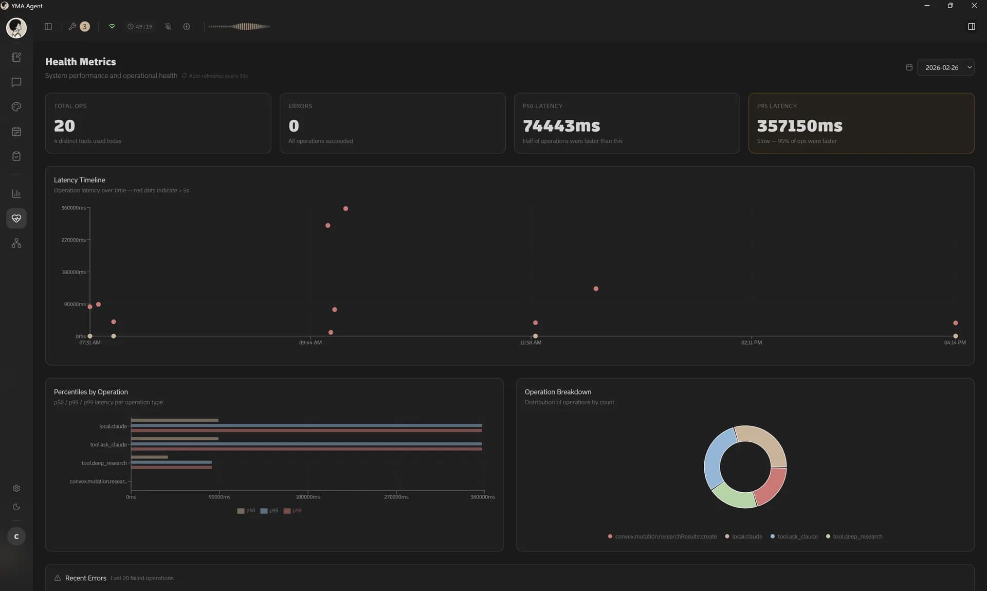Toggle dark mode with the moon icon

[x=16, y=507]
